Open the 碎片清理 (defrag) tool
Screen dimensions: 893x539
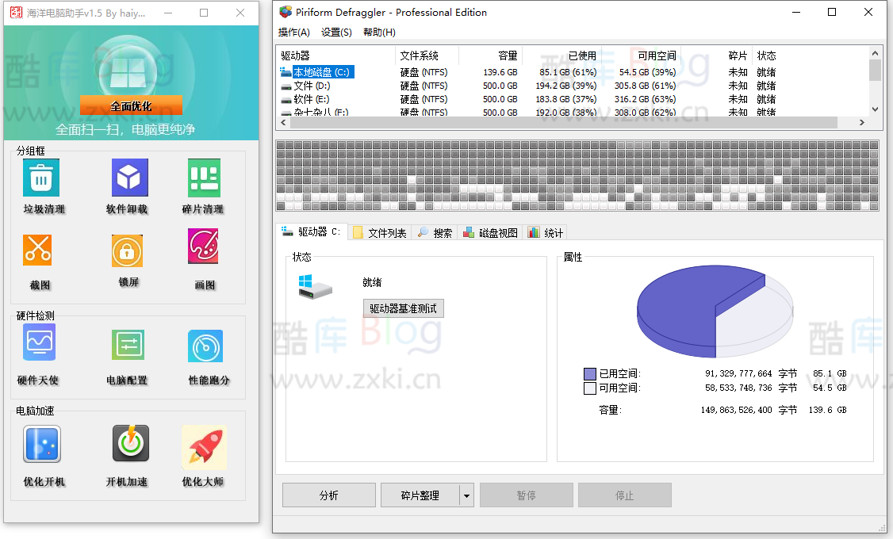tap(204, 187)
